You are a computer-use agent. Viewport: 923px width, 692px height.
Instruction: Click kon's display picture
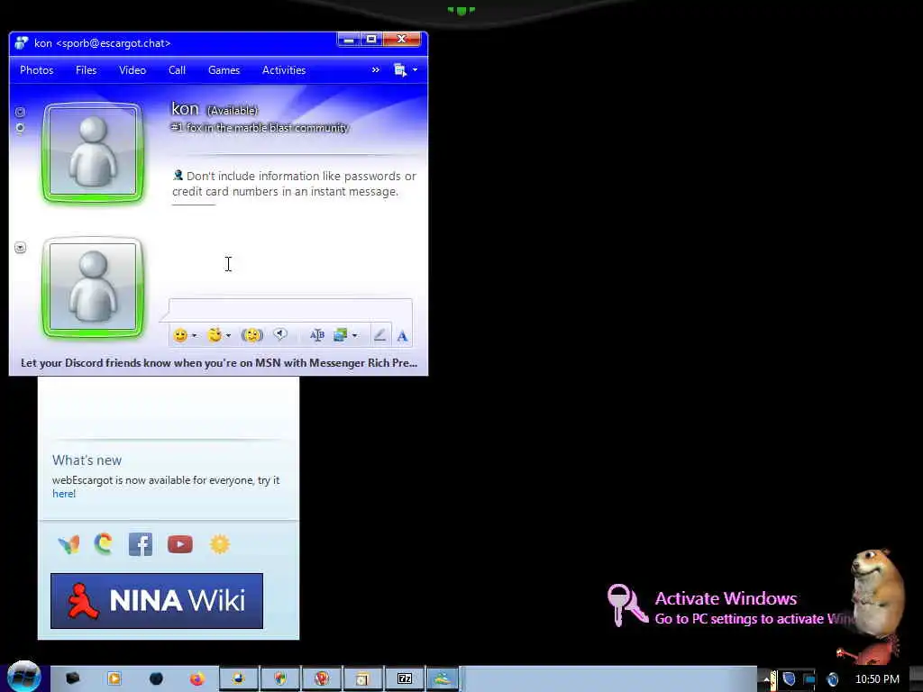coord(93,151)
